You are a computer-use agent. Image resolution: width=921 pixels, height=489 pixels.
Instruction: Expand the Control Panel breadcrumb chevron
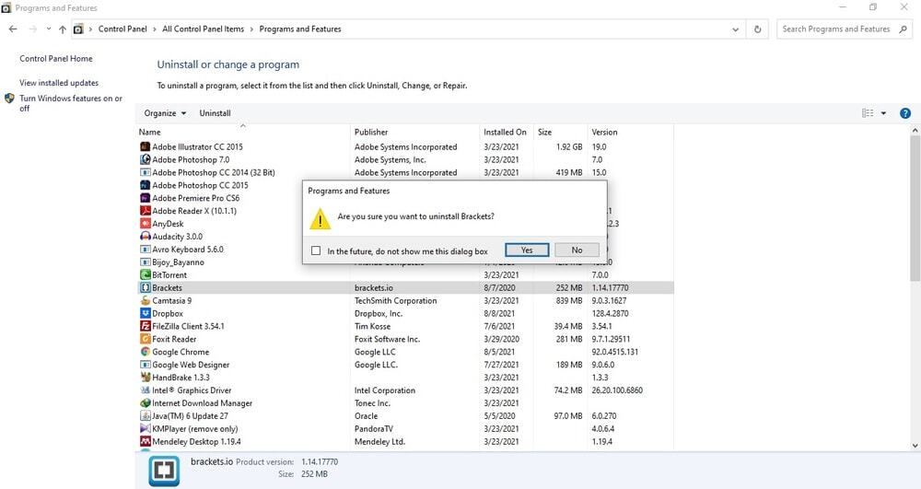(155, 29)
